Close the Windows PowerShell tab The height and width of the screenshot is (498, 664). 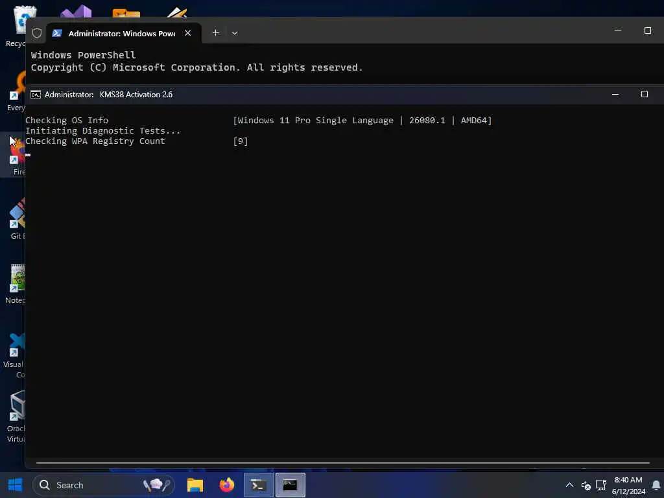(188, 33)
